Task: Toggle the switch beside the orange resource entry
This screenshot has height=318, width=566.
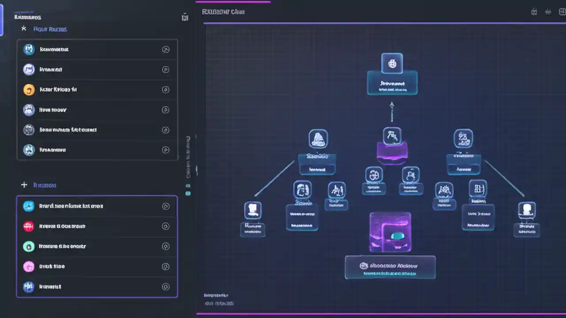Action: [x=166, y=90]
